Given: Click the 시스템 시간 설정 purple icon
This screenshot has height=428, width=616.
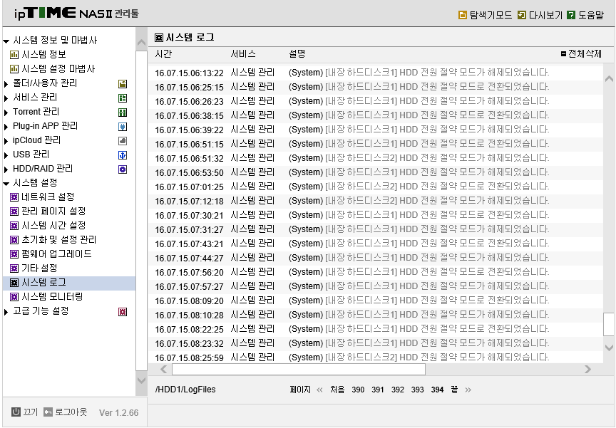Looking at the screenshot, I should pos(14,226).
